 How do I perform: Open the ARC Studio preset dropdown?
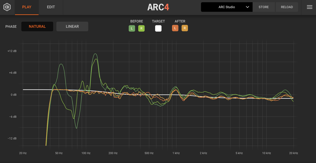pyautogui.click(x=227, y=7)
